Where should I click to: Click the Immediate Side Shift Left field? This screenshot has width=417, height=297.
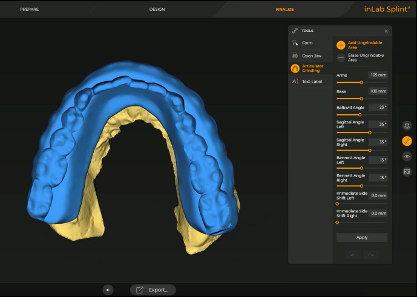coord(378,195)
